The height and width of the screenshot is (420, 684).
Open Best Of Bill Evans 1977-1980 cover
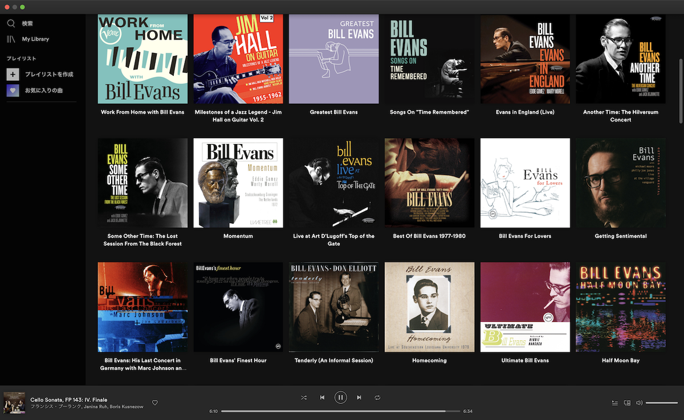[429, 183]
